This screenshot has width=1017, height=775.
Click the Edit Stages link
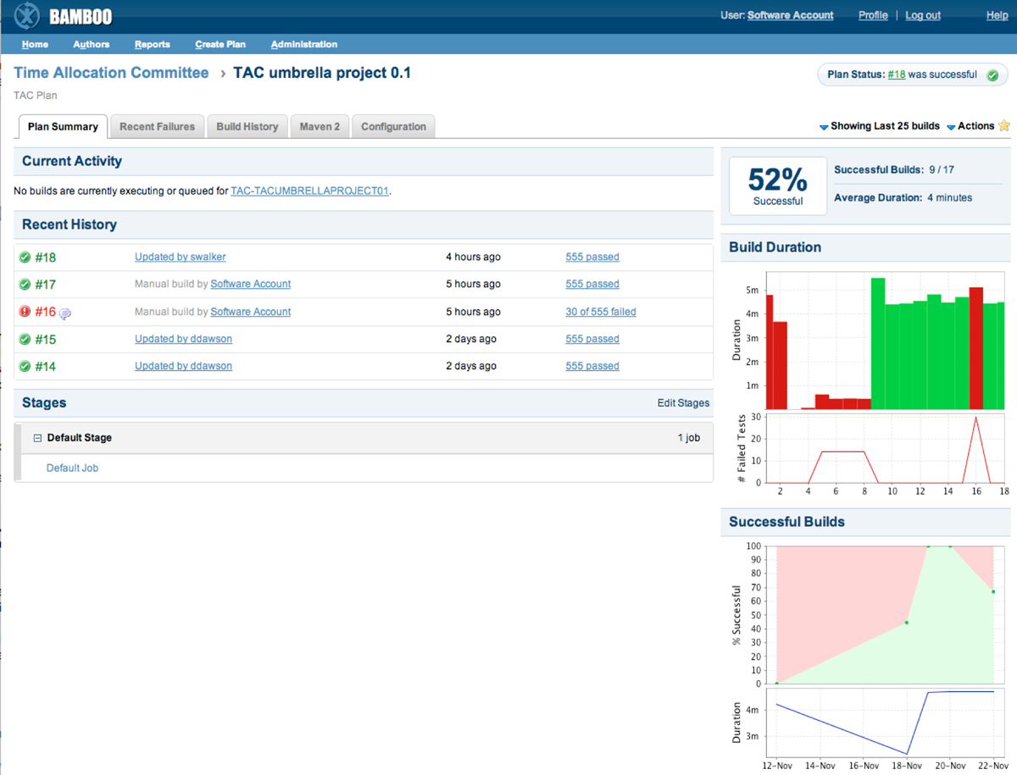pos(683,403)
